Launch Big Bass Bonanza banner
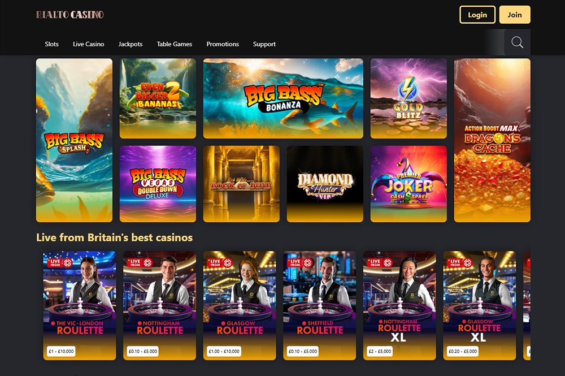565x376 pixels. 283,98
